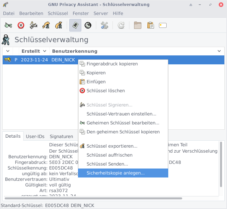The height and width of the screenshot is (209, 227).
Task: Sort keys by the Erstellt column
Action: point(31,51)
